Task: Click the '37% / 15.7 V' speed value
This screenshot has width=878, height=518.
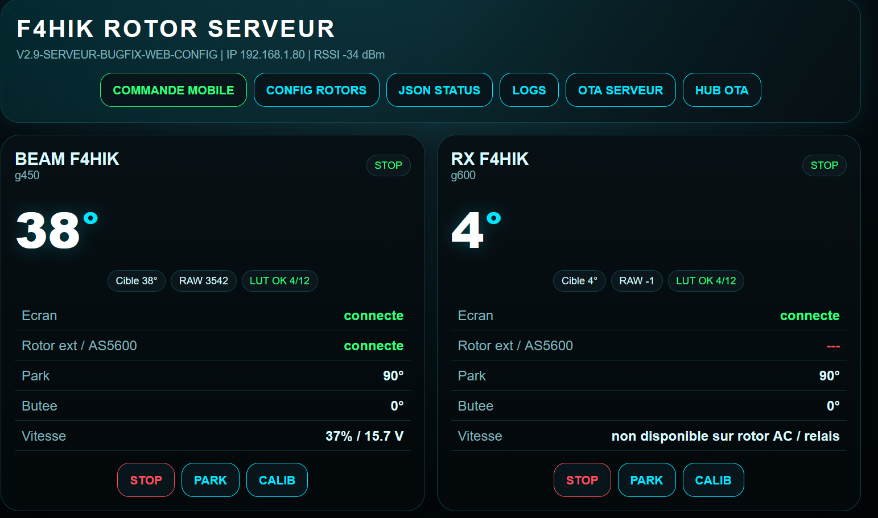Action: click(365, 436)
